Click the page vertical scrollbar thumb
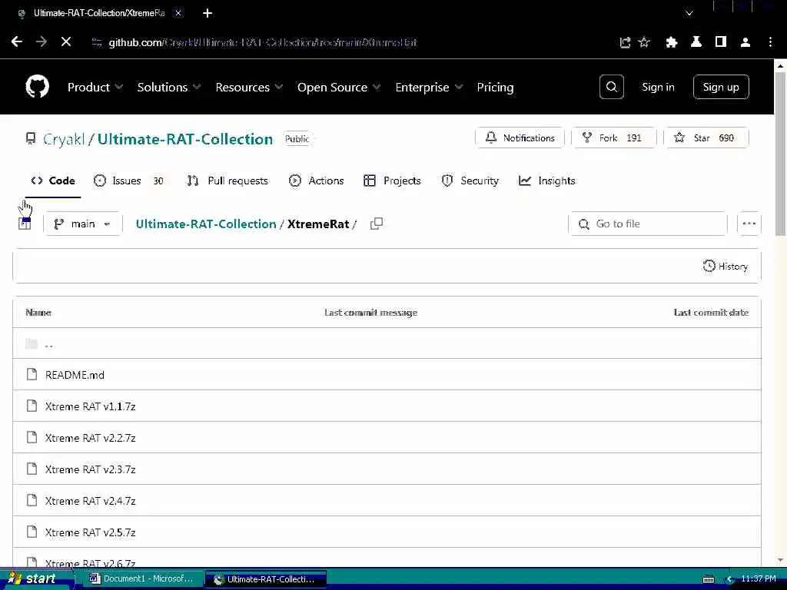The image size is (787, 590). click(780, 153)
